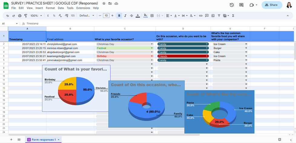Open the Borders tool
The width and height of the screenshot is (296, 143).
tap(152, 16)
